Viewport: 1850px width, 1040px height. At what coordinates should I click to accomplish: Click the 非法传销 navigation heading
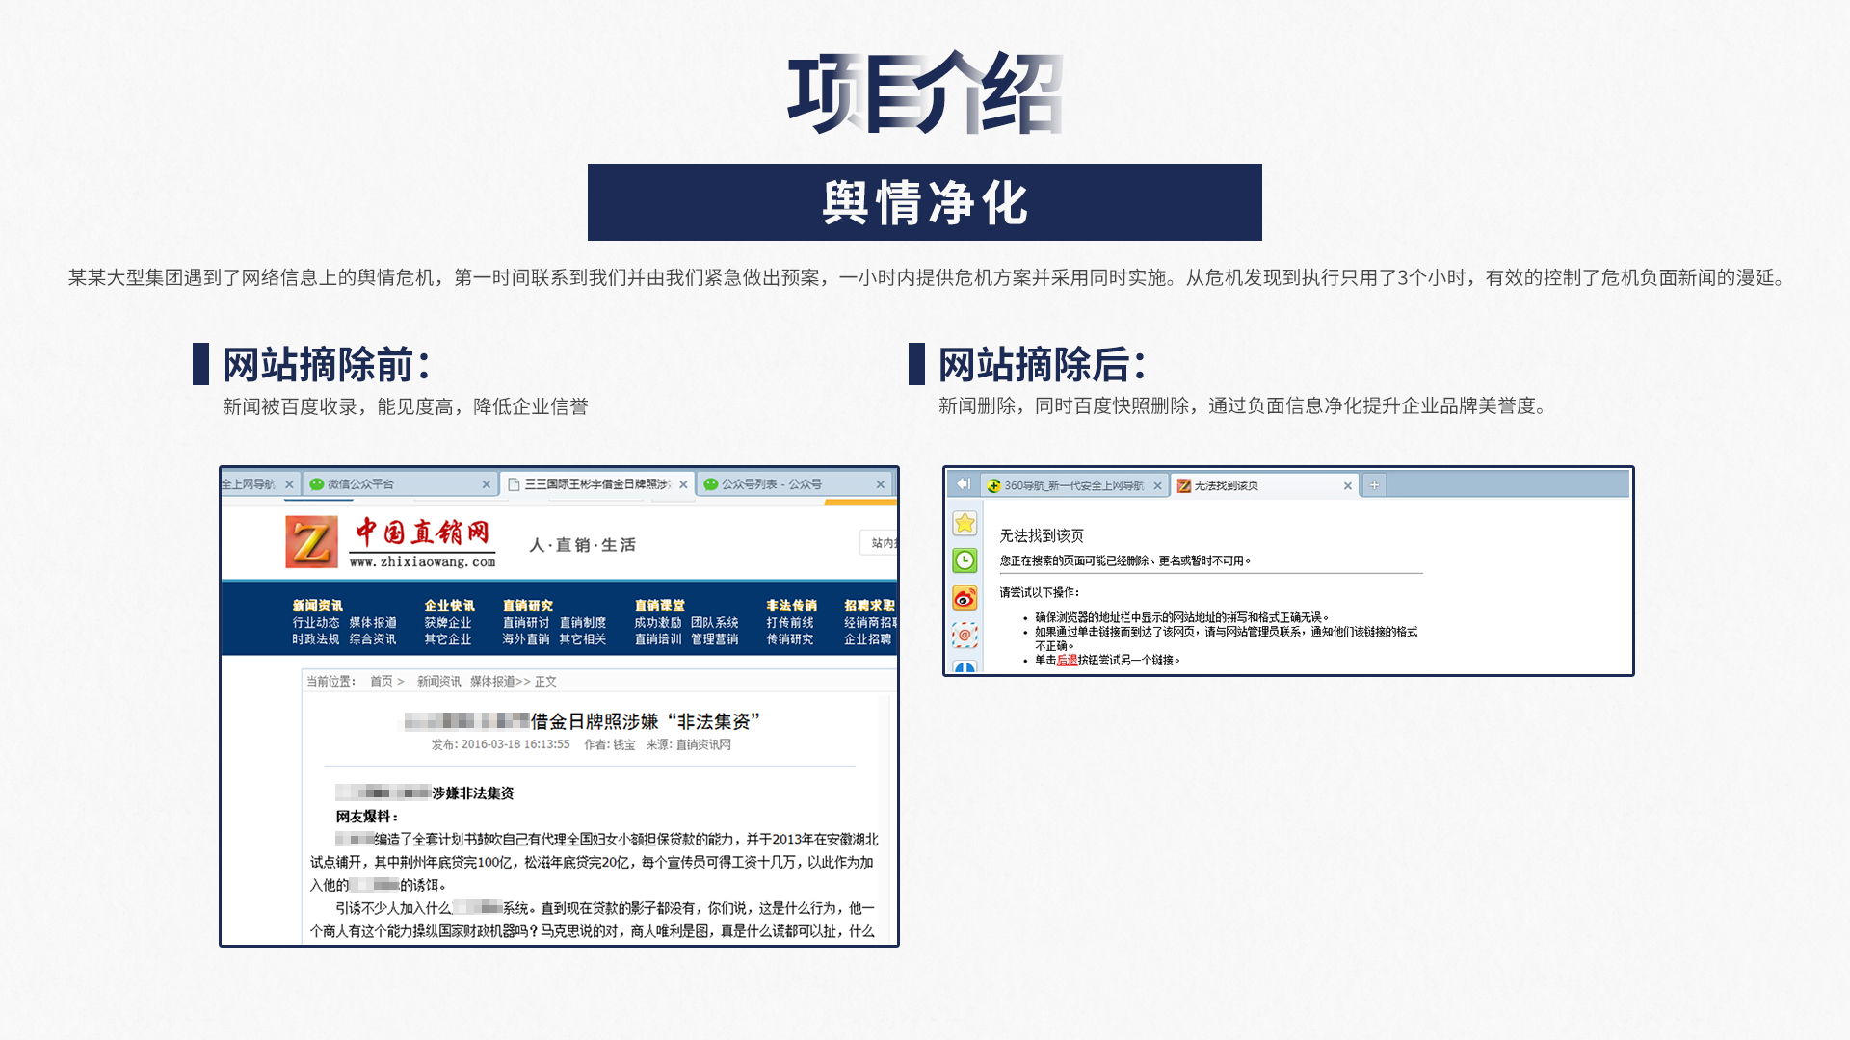(x=791, y=606)
